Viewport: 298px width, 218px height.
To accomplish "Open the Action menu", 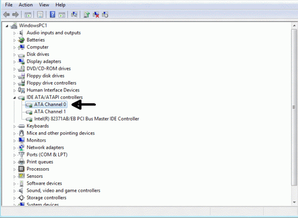I will pyautogui.click(x=26, y=5).
